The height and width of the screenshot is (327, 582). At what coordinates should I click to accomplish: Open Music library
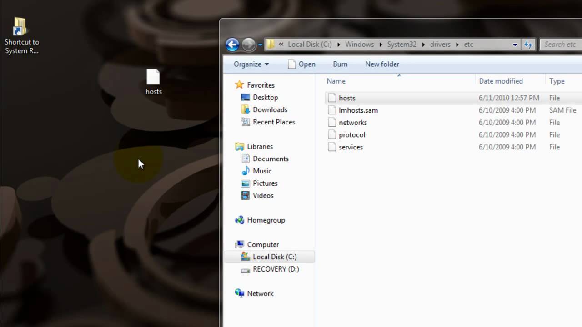tap(262, 171)
